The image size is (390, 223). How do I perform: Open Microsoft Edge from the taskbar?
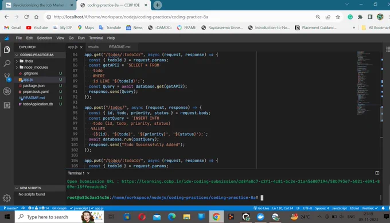coord(171,217)
